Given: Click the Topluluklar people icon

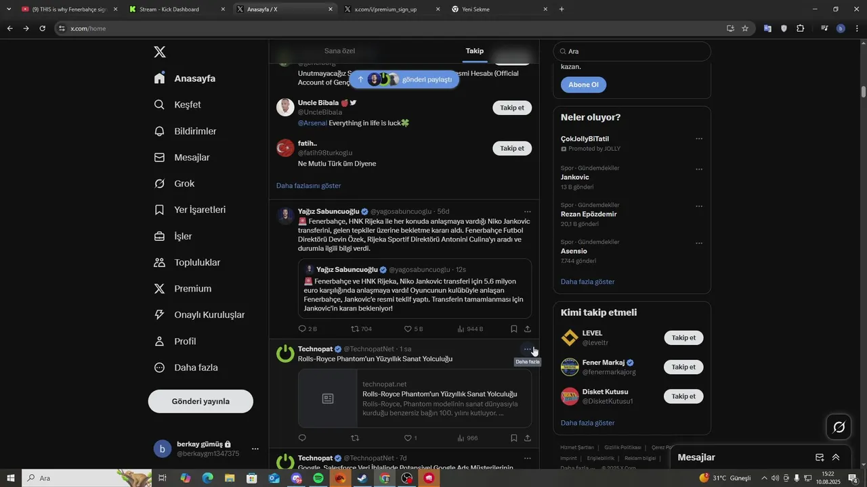Looking at the screenshot, I should point(160,262).
